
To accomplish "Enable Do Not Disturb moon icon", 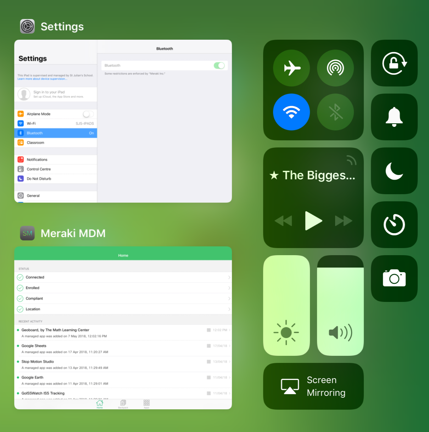I will 394,171.
